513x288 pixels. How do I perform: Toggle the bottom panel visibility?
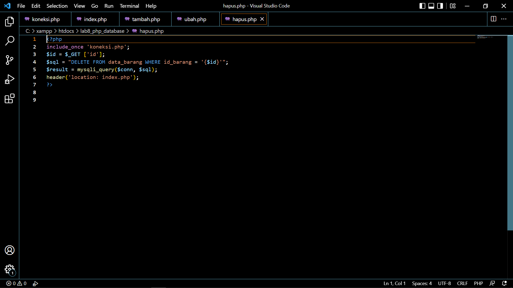[x=431, y=6]
